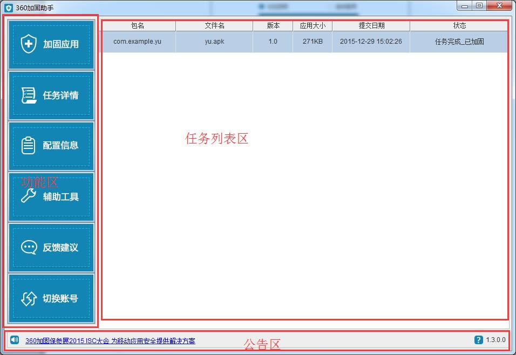516x355 pixels.
Task: Click the shield icon on 加固应用
Action: tap(29, 44)
